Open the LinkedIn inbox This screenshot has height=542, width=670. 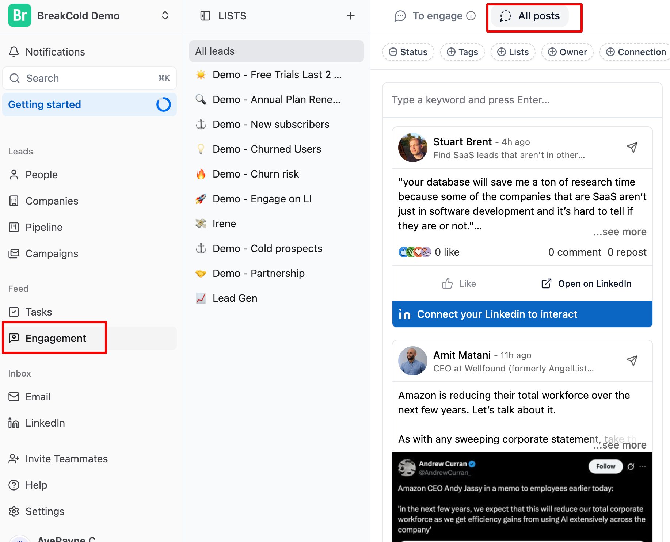[90, 423]
